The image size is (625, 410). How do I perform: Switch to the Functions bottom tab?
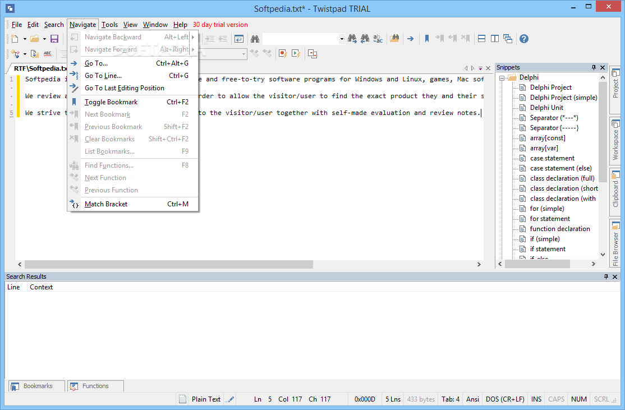pyautogui.click(x=96, y=386)
